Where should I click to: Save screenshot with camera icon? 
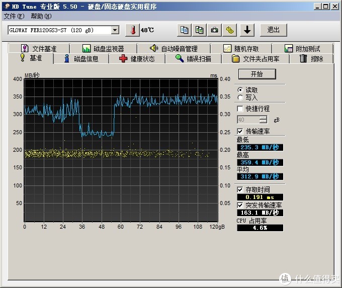pyautogui.click(x=214, y=30)
